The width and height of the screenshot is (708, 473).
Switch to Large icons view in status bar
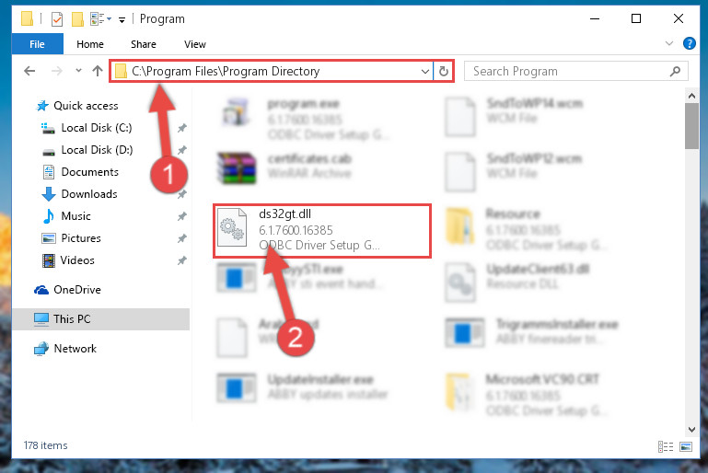pyautogui.click(x=685, y=446)
